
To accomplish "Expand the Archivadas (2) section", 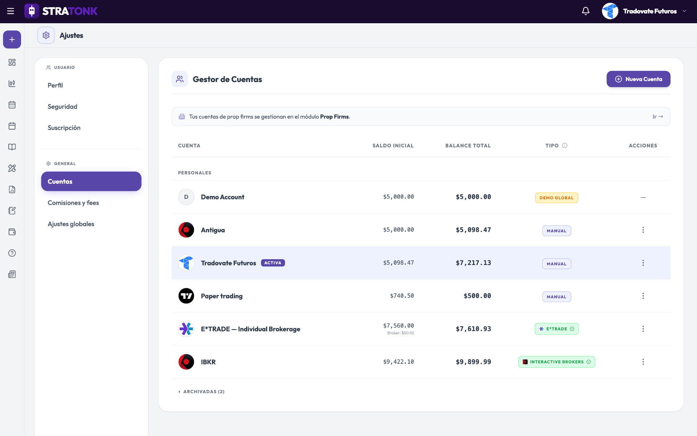I will point(201,392).
